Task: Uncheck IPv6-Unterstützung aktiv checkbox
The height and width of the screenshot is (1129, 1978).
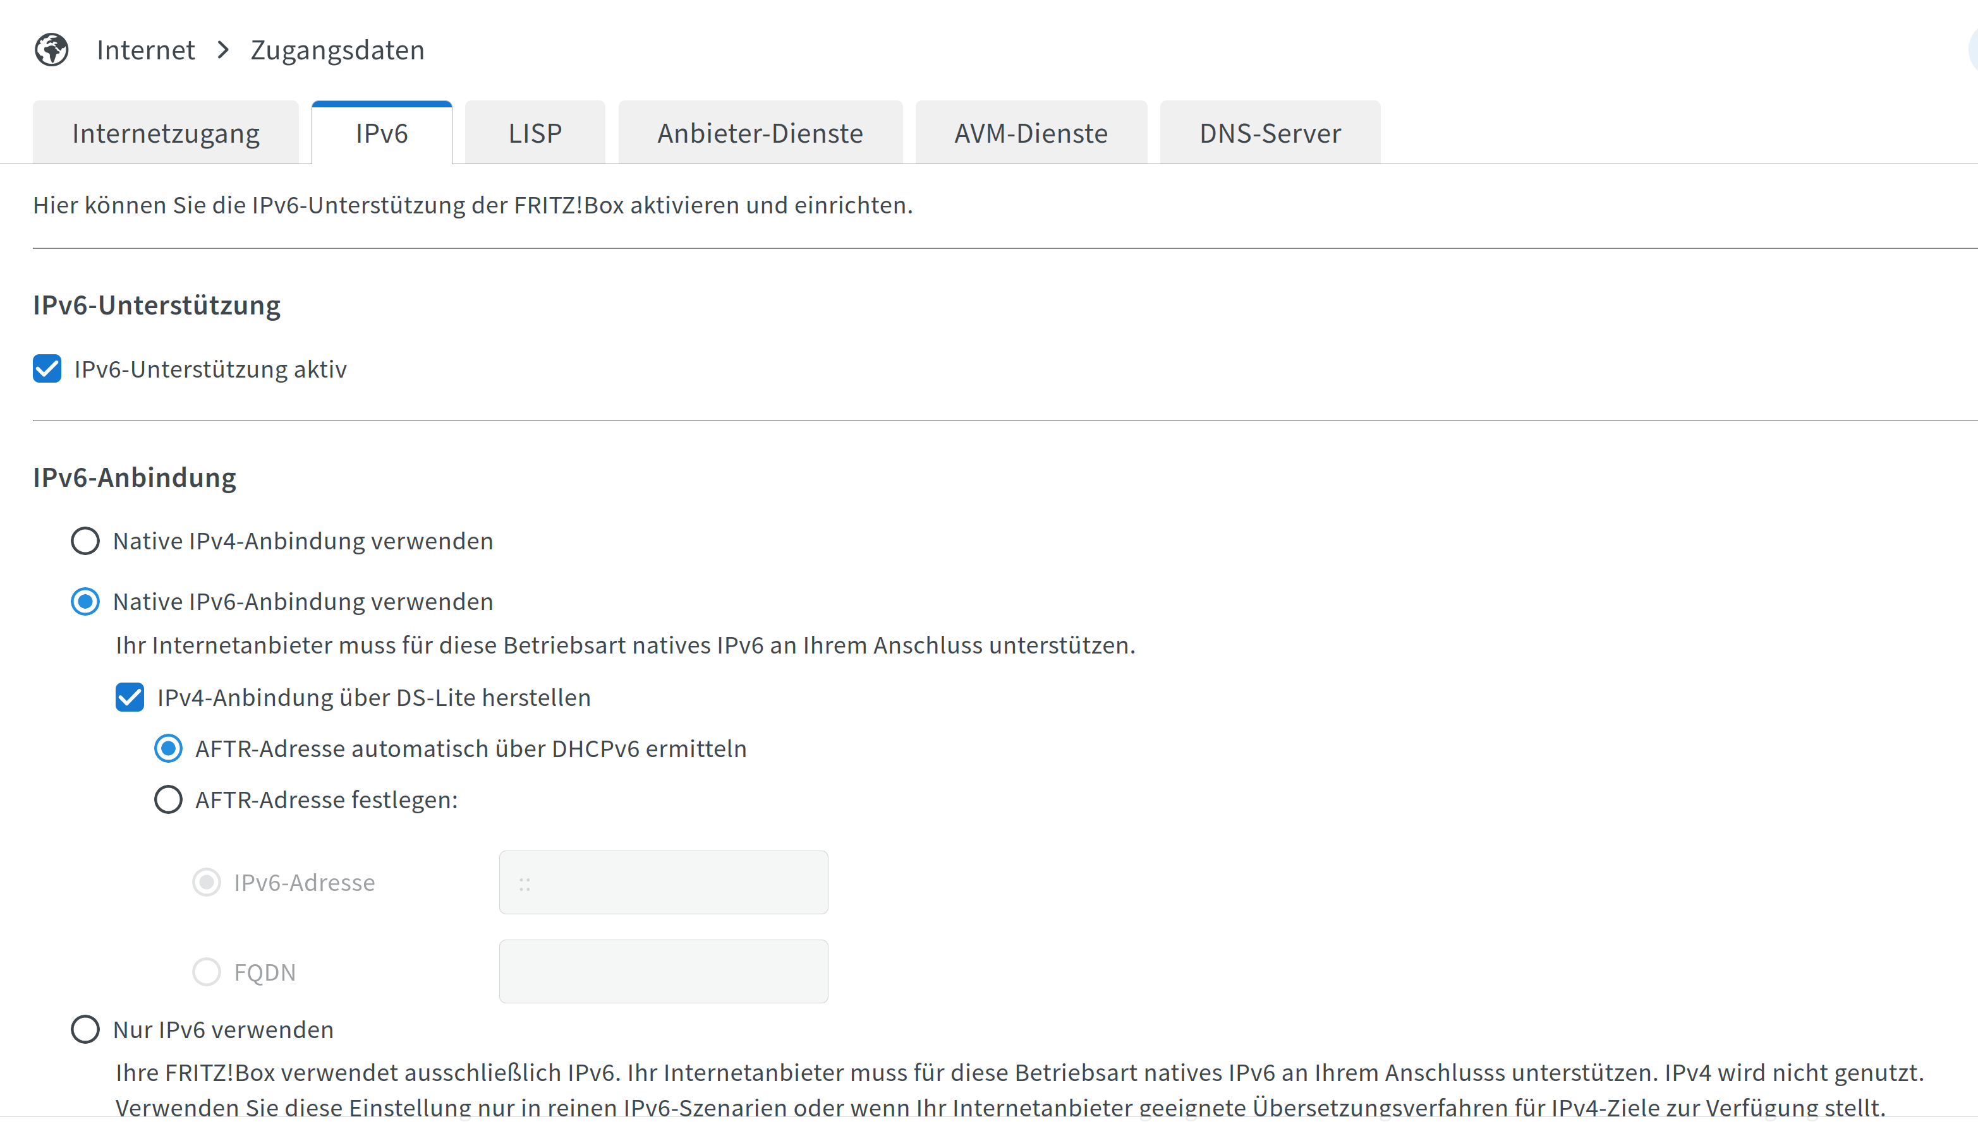Action: pos(47,369)
